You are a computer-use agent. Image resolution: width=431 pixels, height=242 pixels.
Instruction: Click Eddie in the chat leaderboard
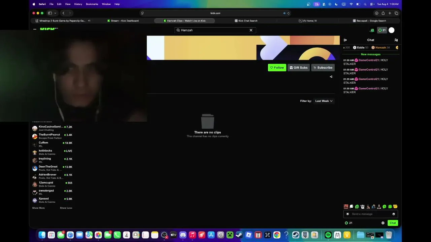[361, 48]
